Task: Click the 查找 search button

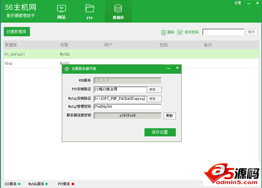Action: (252, 32)
